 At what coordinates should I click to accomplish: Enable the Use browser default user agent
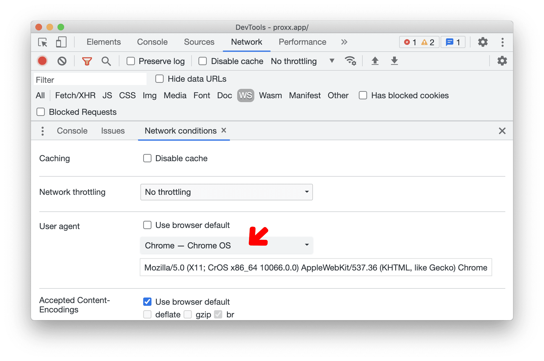(x=146, y=224)
